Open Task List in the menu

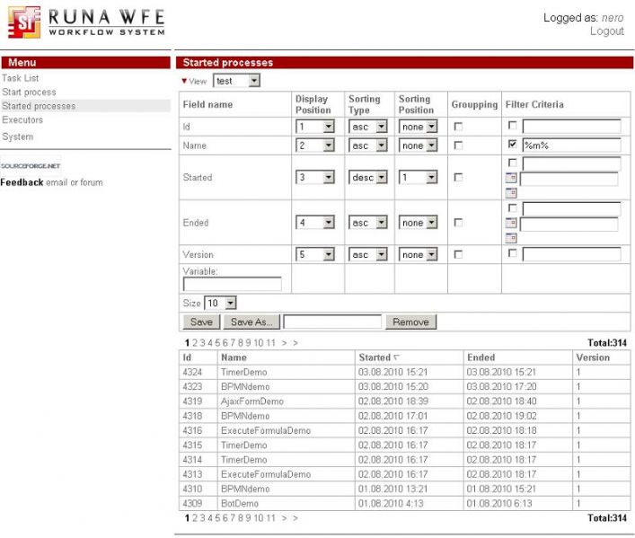pyautogui.click(x=20, y=78)
